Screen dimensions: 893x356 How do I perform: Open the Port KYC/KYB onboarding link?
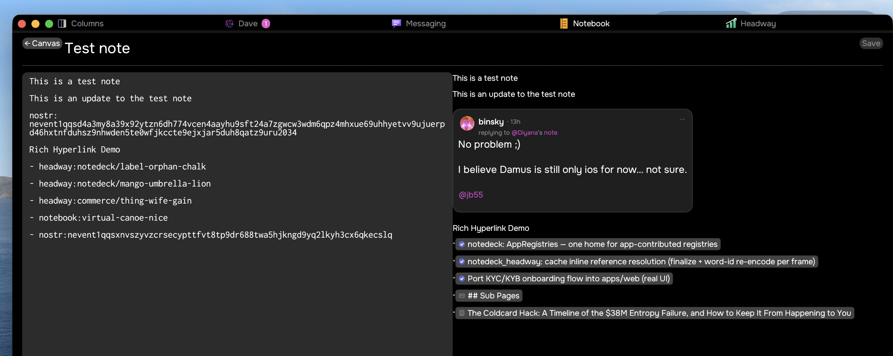pyautogui.click(x=564, y=279)
